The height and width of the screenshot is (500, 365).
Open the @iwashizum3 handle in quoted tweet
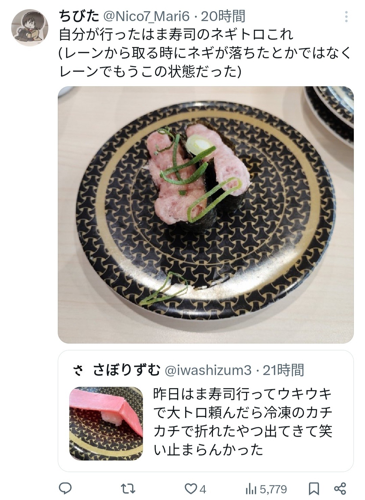(208, 371)
